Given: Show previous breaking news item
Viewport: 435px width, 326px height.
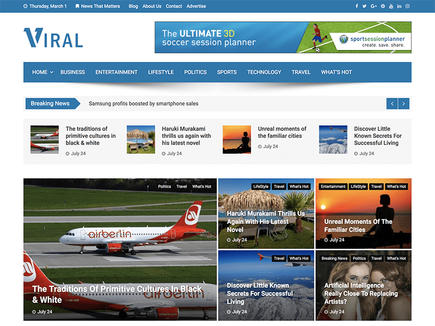Looking at the screenshot, I should pyautogui.click(x=392, y=104).
